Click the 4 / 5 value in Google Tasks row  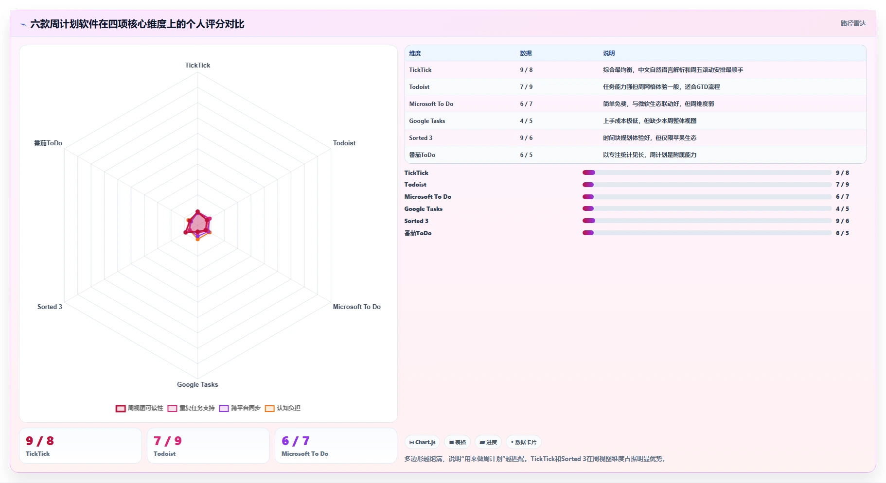[x=526, y=121]
